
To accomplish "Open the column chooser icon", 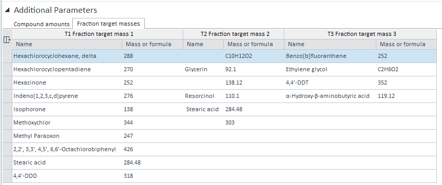I will [7, 40].
